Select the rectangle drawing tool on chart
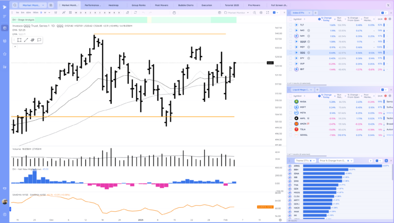 click(19, 39)
